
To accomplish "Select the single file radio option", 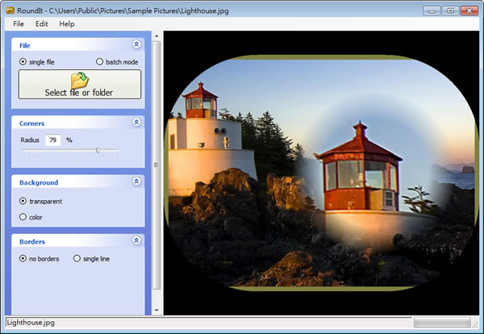I will coord(23,61).
